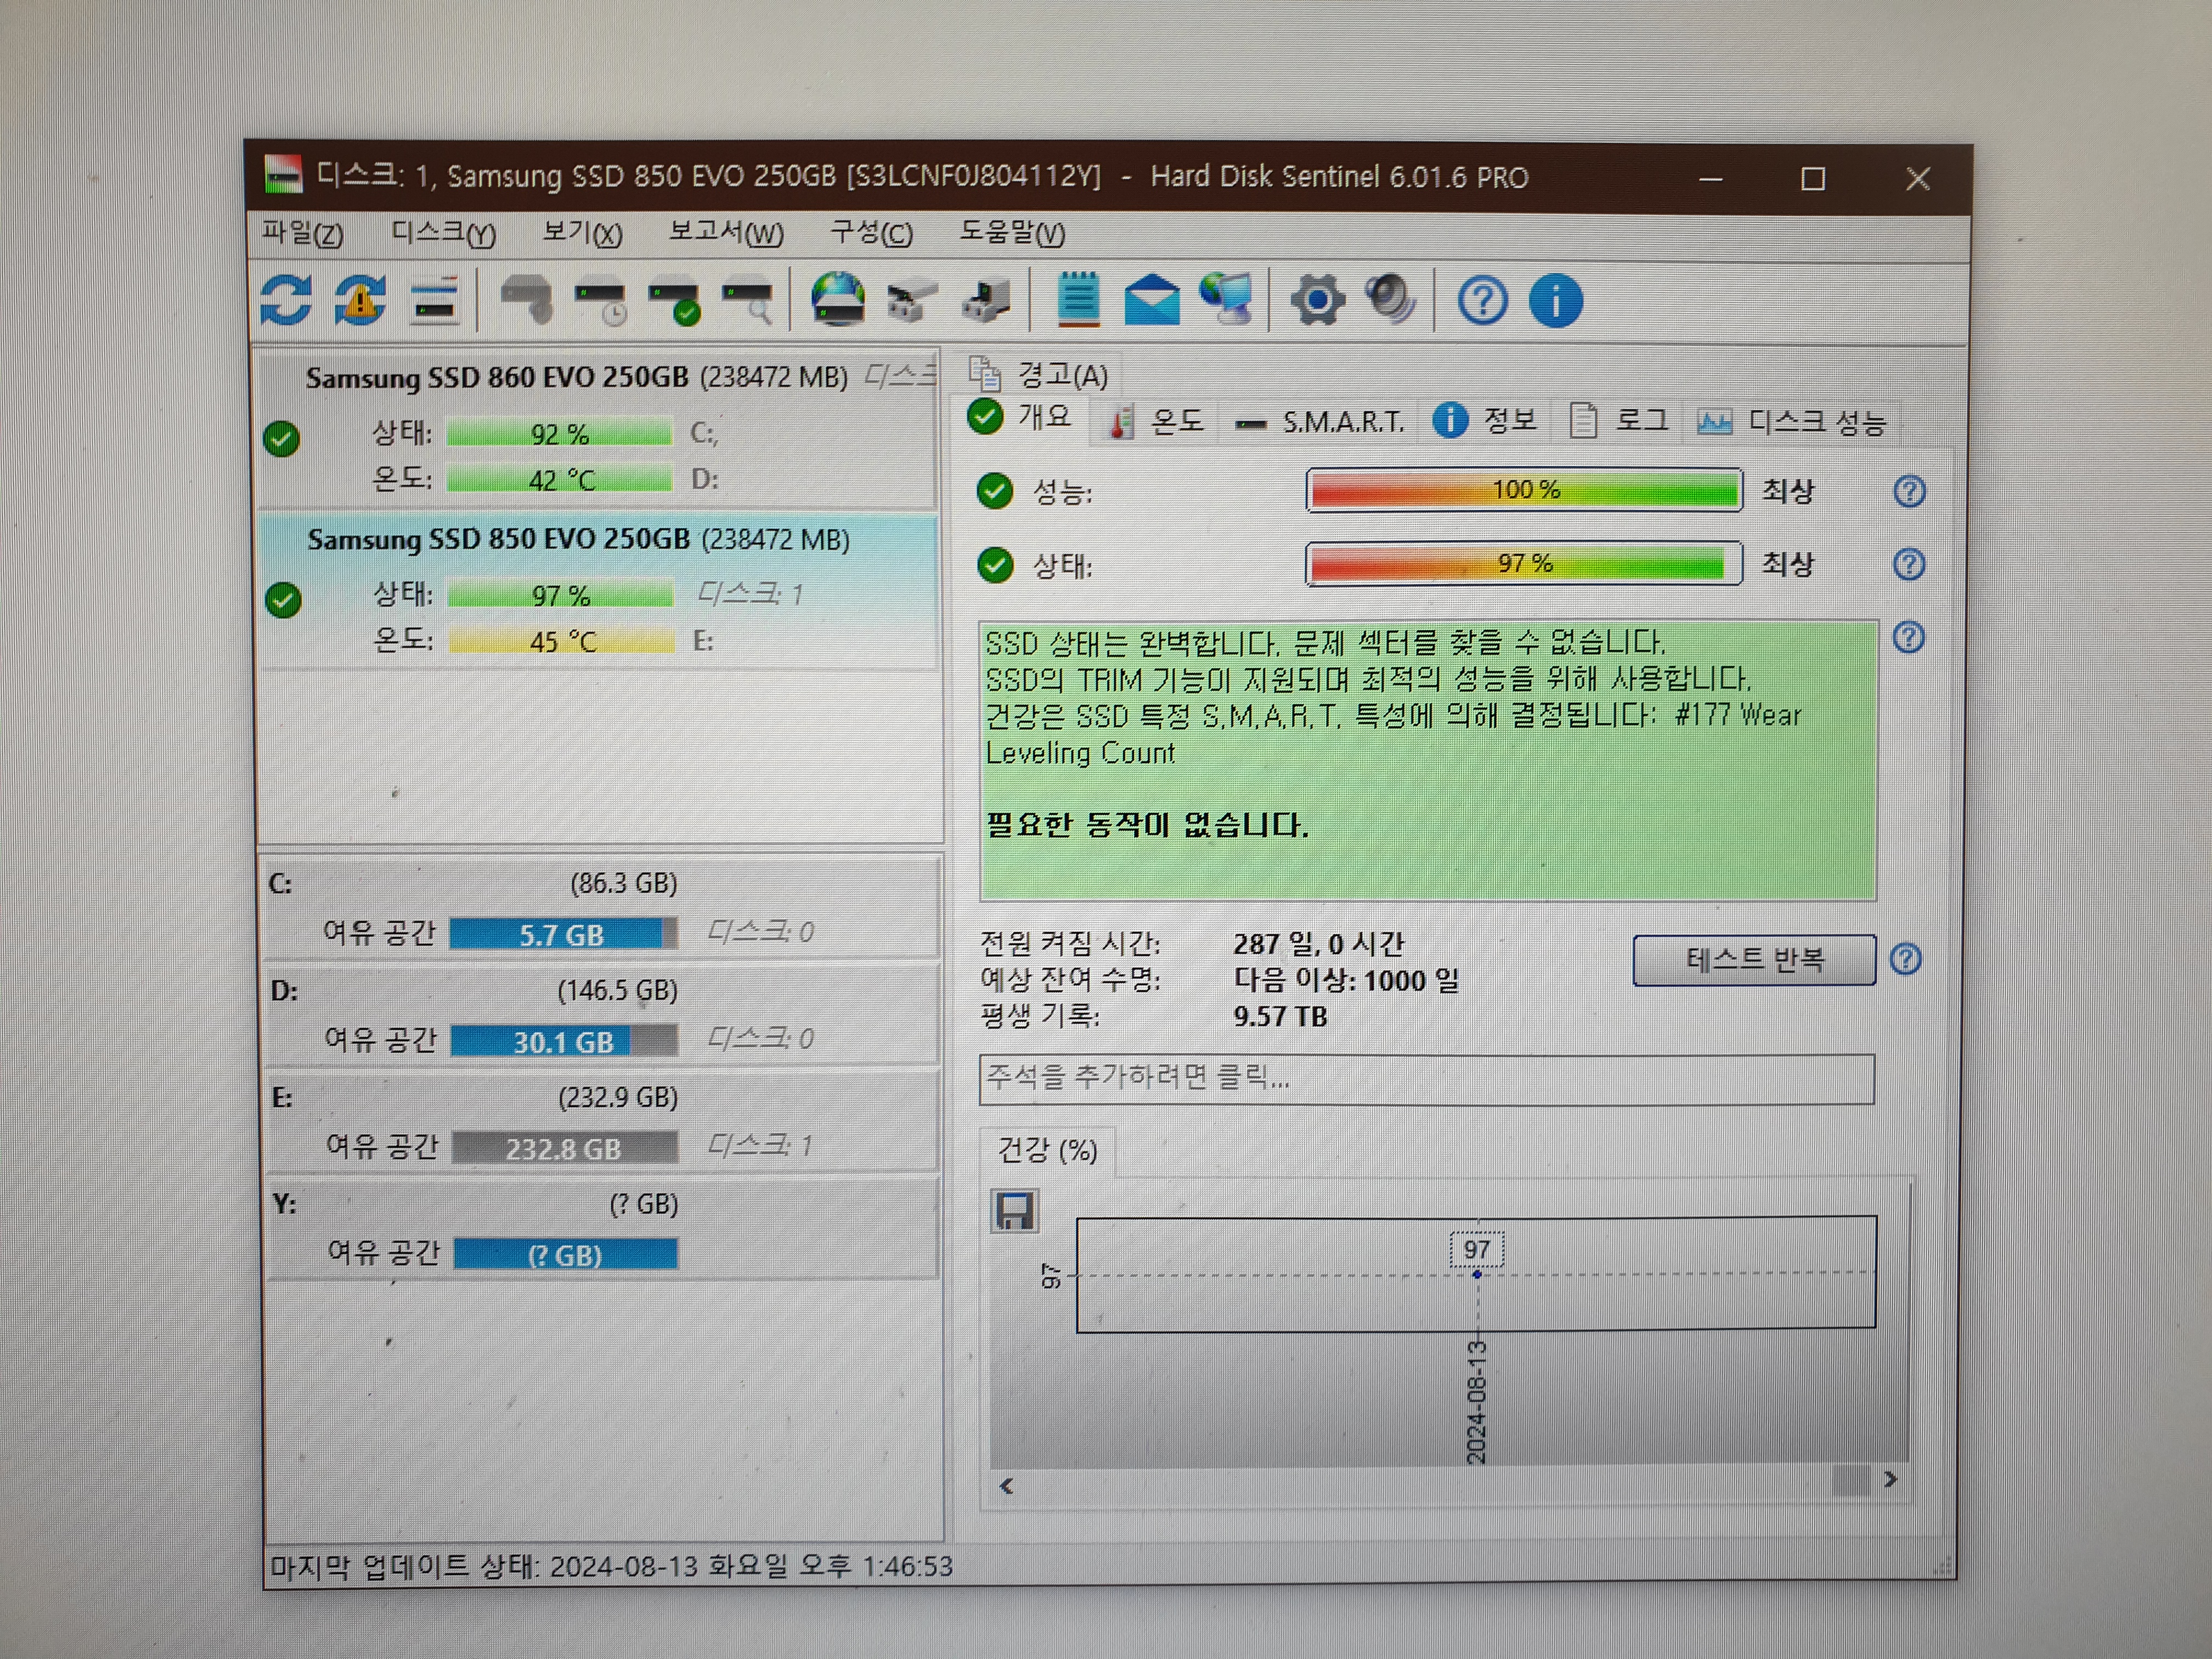Open the 도움말(V) menu
Viewport: 2212px width, 1659px height.
(x=1012, y=234)
